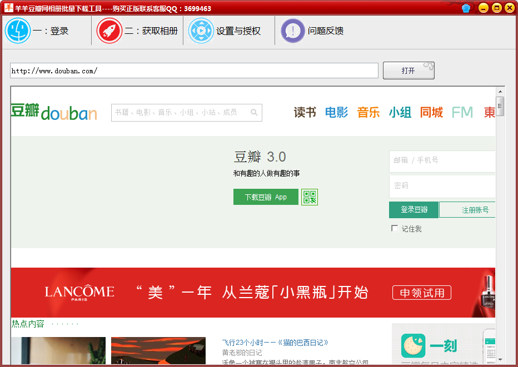Click the shirt skin icon in title bar

[x=466, y=8]
